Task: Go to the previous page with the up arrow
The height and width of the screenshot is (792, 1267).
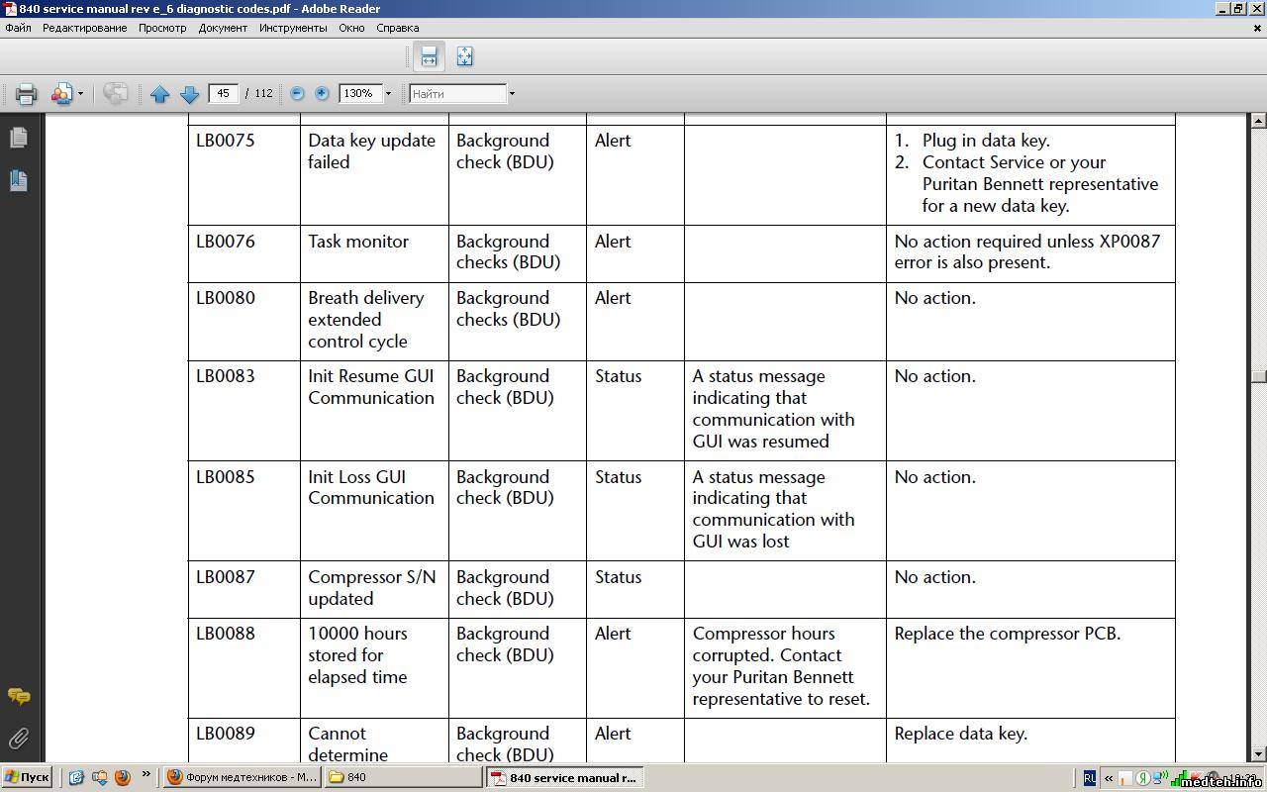Action: [x=160, y=94]
